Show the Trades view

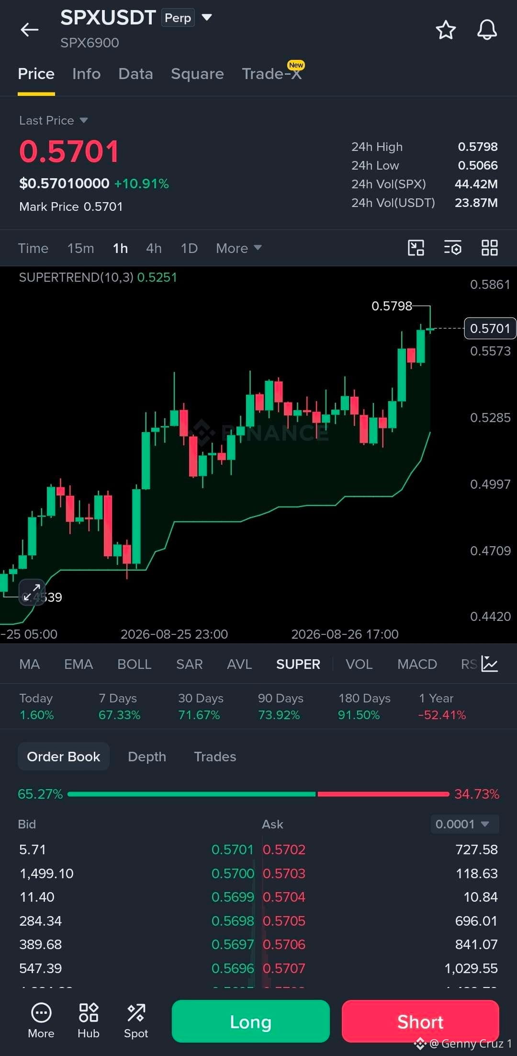(215, 757)
